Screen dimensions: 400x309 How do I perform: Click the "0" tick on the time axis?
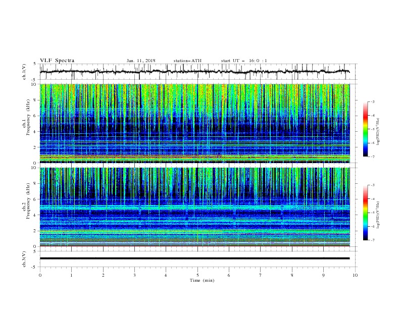(x=40, y=275)
